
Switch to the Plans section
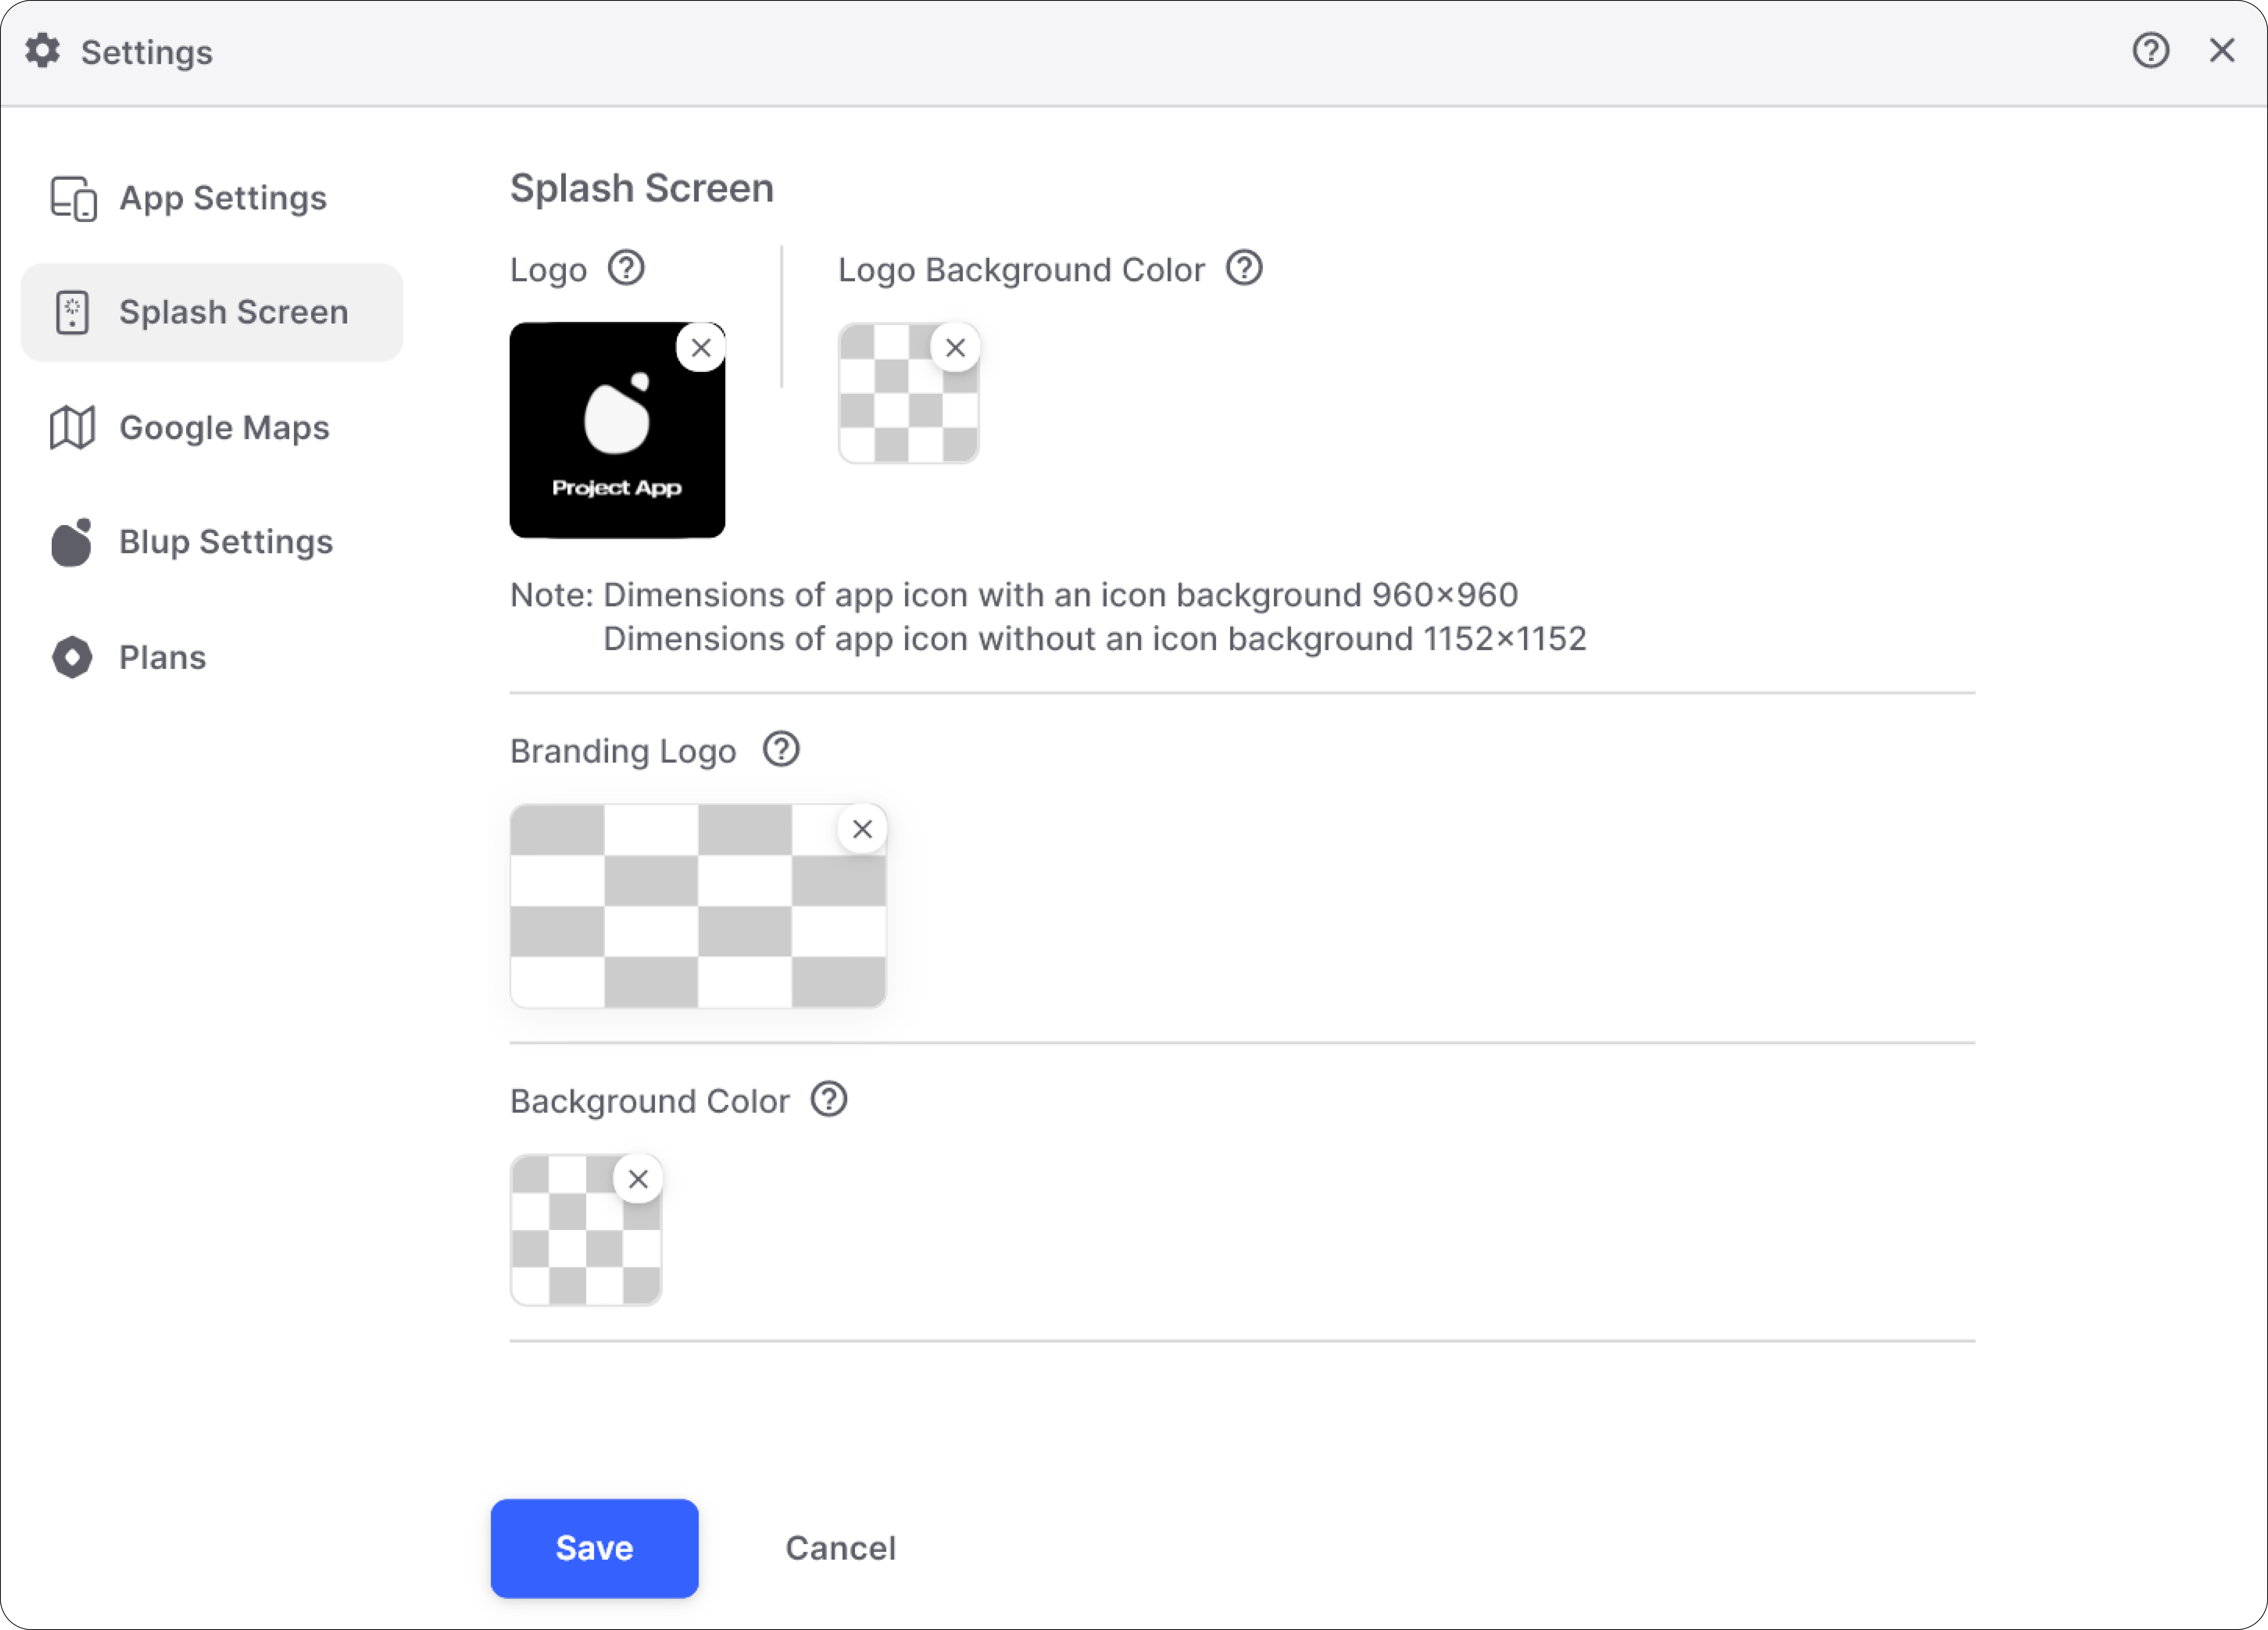click(162, 657)
